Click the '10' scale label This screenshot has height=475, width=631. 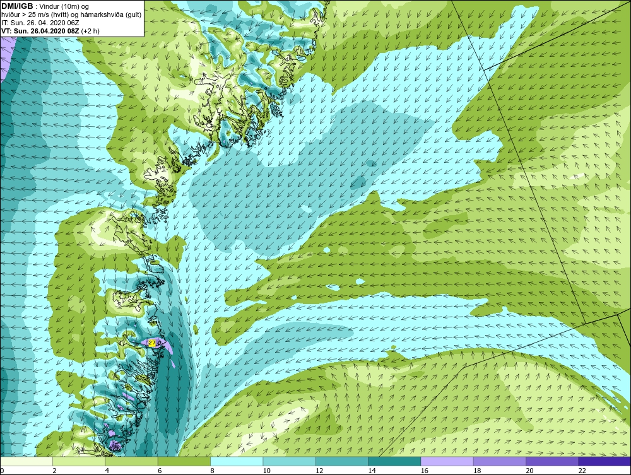[x=266, y=471]
